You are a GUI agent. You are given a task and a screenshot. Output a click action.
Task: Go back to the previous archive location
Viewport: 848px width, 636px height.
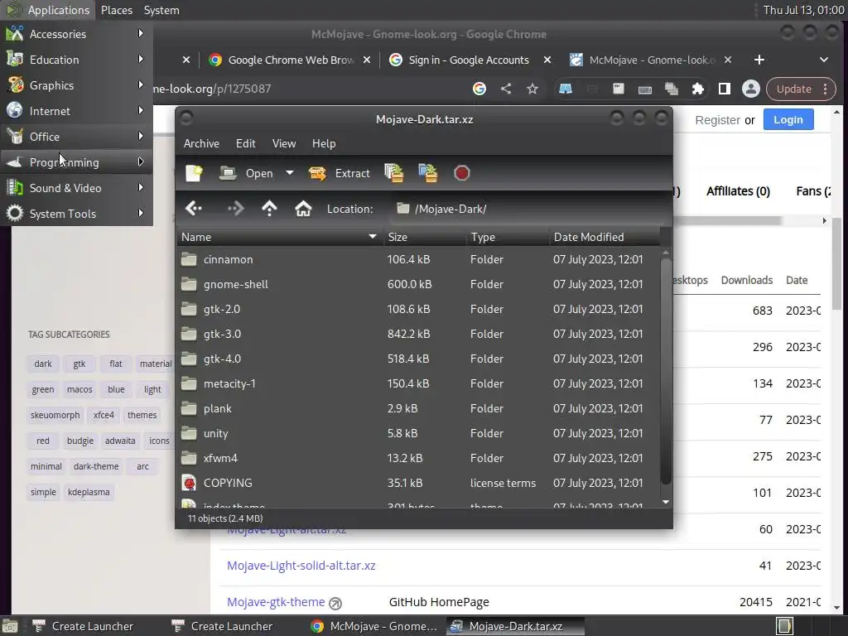pyautogui.click(x=194, y=208)
